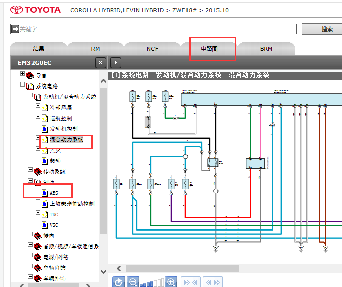Open the RM tab
The image size is (342, 287).
click(96, 49)
